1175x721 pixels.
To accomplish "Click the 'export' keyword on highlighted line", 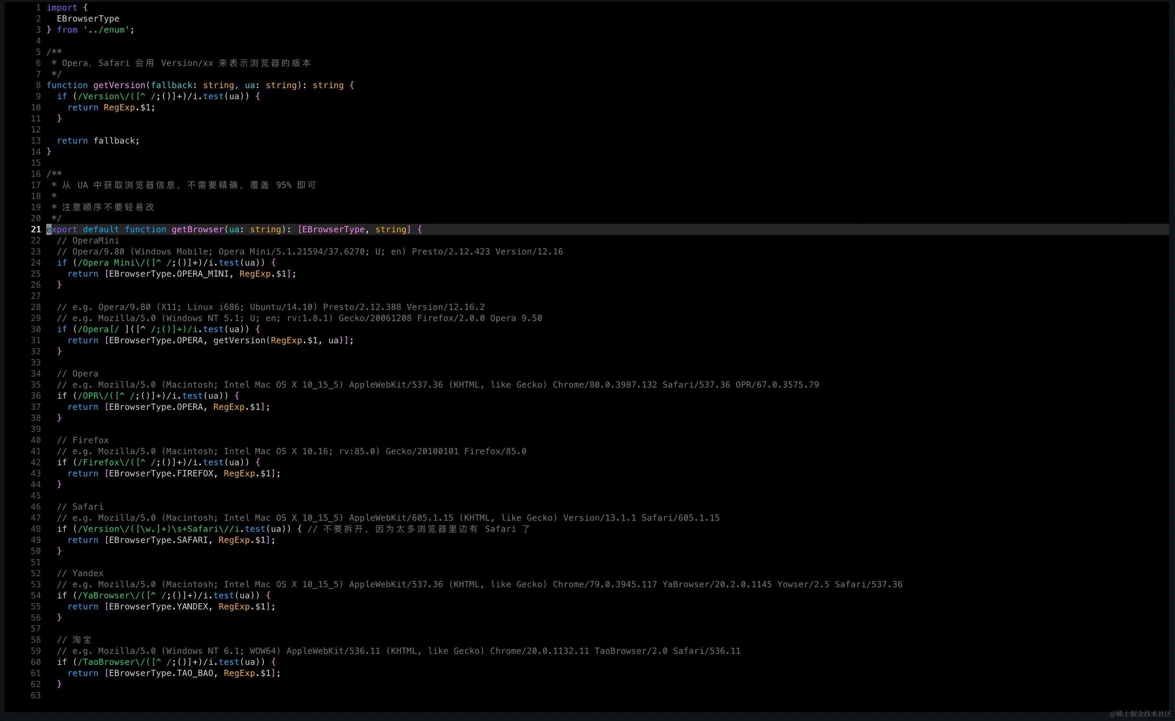I will [62, 229].
